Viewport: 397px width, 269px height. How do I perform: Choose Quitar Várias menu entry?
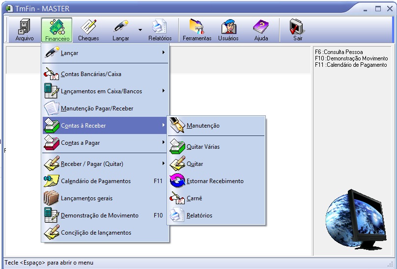point(203,147)
